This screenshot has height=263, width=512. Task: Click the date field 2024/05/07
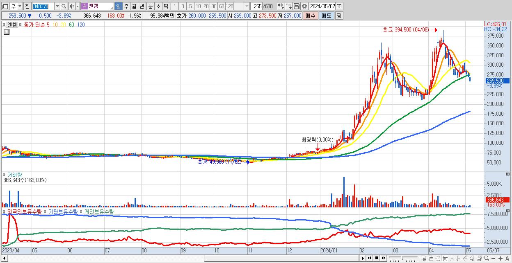322,6
